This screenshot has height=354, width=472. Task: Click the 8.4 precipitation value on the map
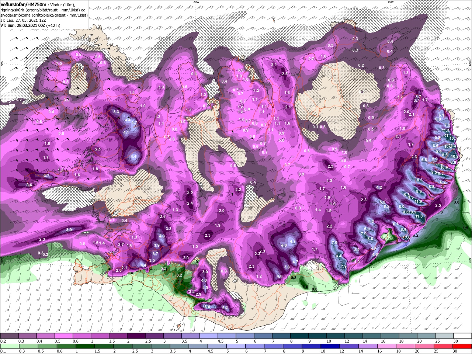point(338,256)
